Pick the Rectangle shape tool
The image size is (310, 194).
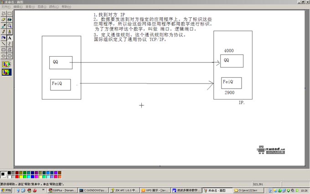(4, 50)
